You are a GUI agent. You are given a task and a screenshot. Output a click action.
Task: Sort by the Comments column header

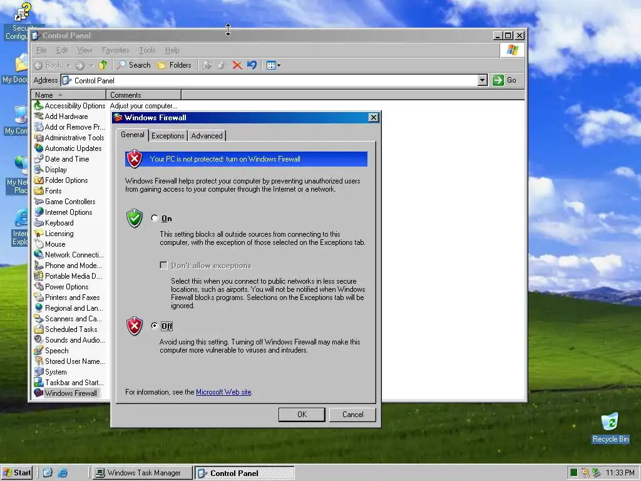point(143,95)
